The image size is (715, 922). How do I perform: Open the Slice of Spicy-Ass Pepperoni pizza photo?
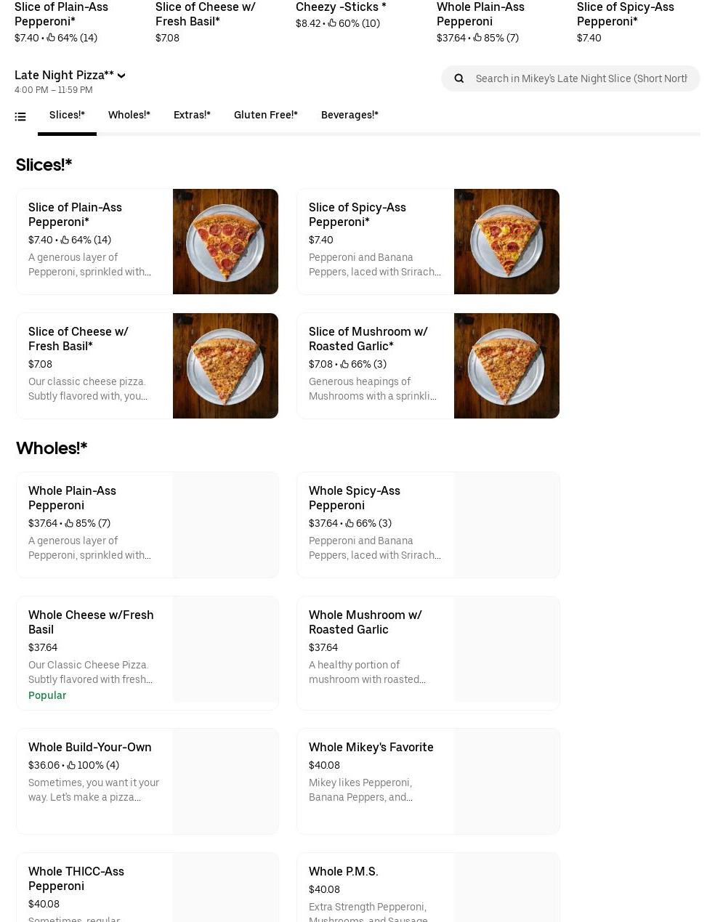pos(506,241)
